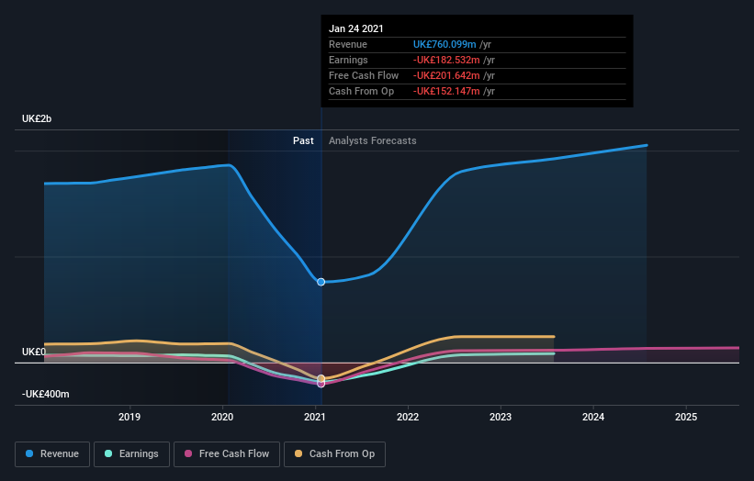
Task: Click the 2021 x-axis label
Action: click(x=315, y=417)
